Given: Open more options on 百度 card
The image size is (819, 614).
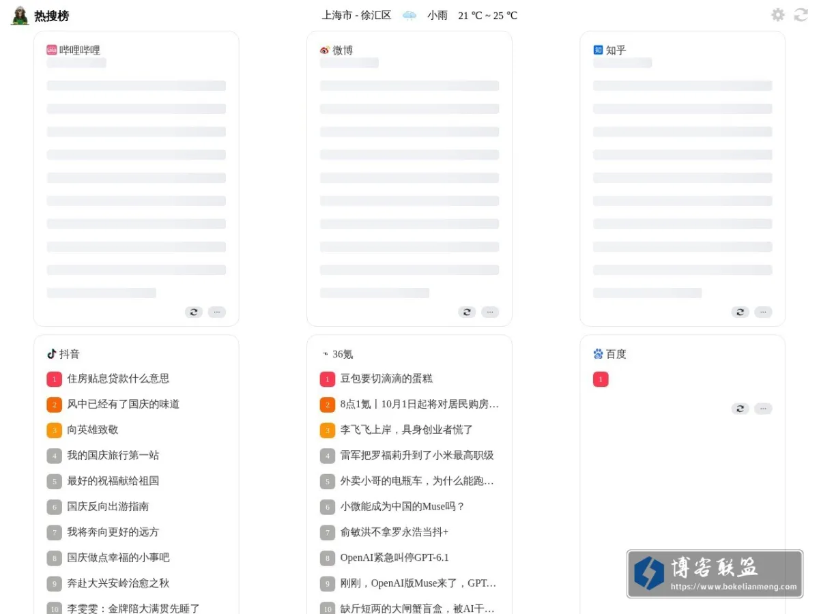Looking at the screenshot, I should [x=763, y=409].
